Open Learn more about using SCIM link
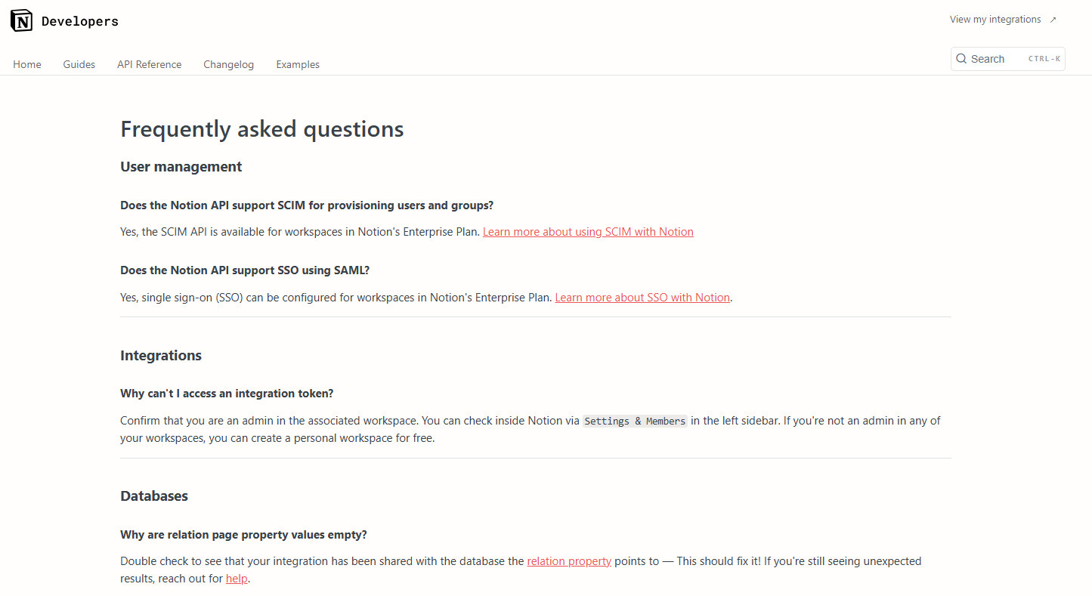Image resolution: width=1092 pixels, height=596 pixels. pyautogui.click(x=588, y=232)
